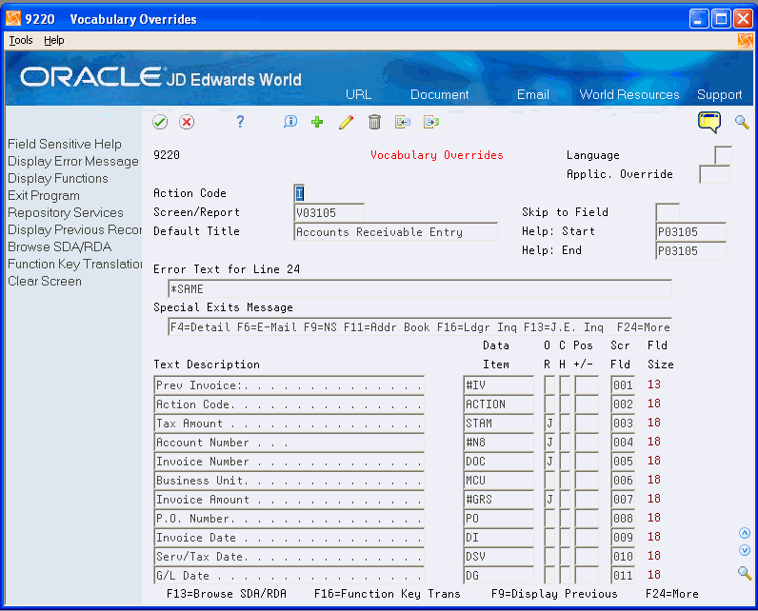This screenshot has width=758, height=611.
Task: Click F24=More at the bottom
Action: pos(672,594)
